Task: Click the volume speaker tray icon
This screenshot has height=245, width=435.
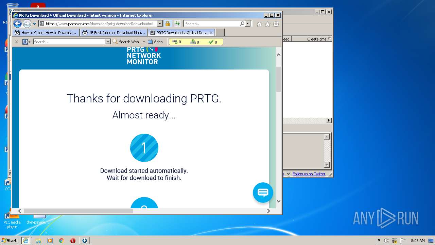Action: click(386, 241)
